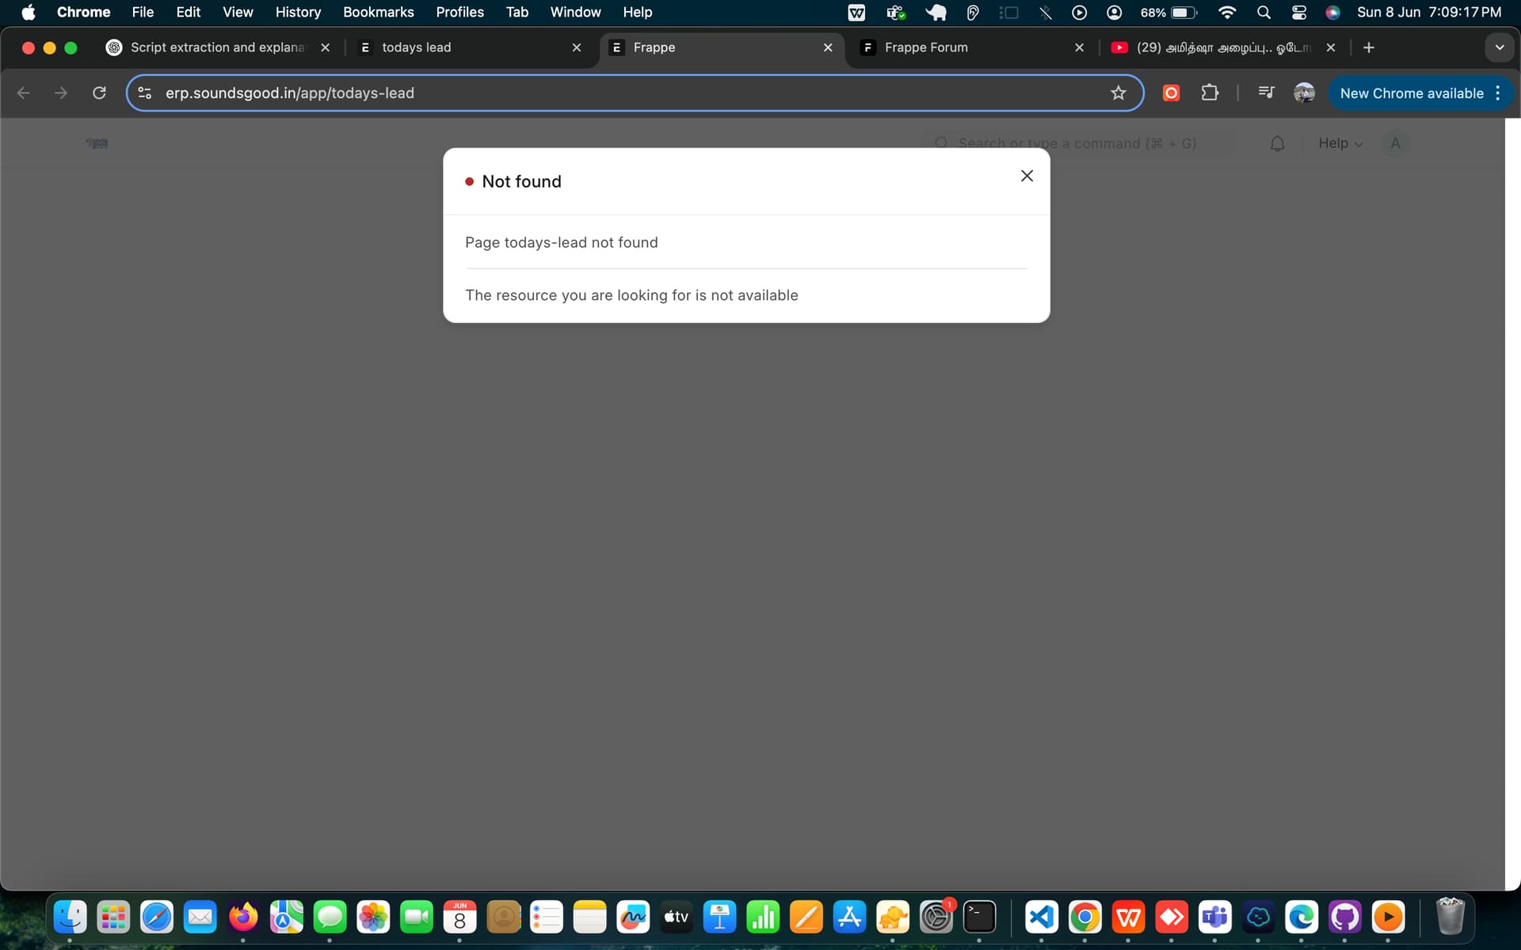The width and height of the screenshot is (1521, 950).
Task: Open Reminders from the Dock
Action: tap(547, 918)
